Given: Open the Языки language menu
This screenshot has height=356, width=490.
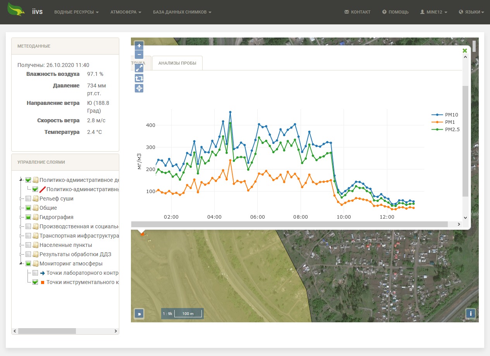Looking at the screenshot, I should pyautogui.click(x=471, y=12).
